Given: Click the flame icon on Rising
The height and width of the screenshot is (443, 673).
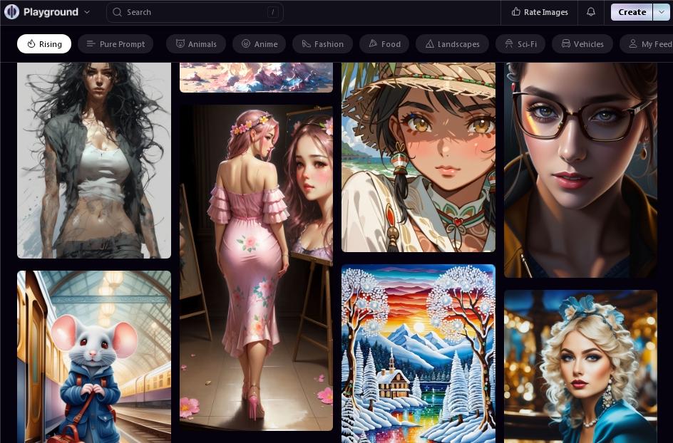Looking at the screenshot, I should tap(31, 44).
